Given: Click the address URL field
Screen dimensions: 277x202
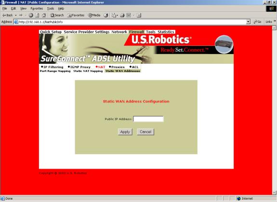Looking at the screenshot, I should pyautogui.click(x=132, y=22).
